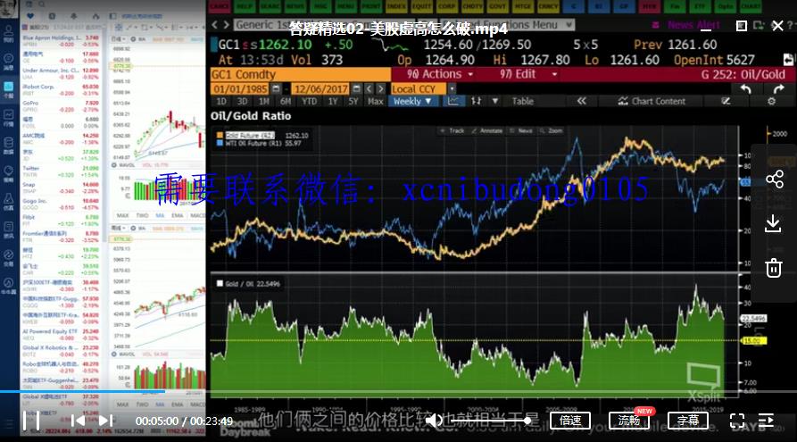Open calendar picker beside end date

point(356,88)
